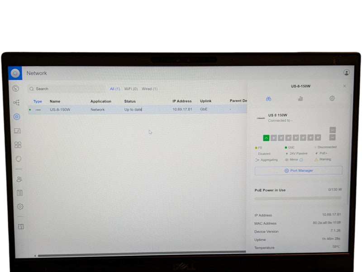Focus the Search field

pyautogui.click(x=67, y=89)
